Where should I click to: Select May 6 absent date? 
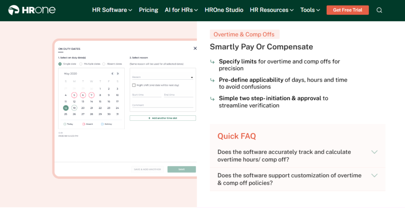pyautogui.click(x=83, y=95)
